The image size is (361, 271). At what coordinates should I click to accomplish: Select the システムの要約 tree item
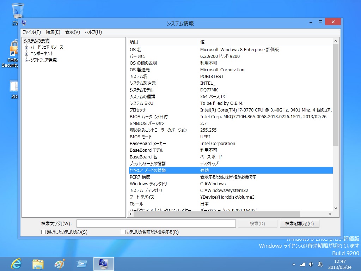(37, 41)
